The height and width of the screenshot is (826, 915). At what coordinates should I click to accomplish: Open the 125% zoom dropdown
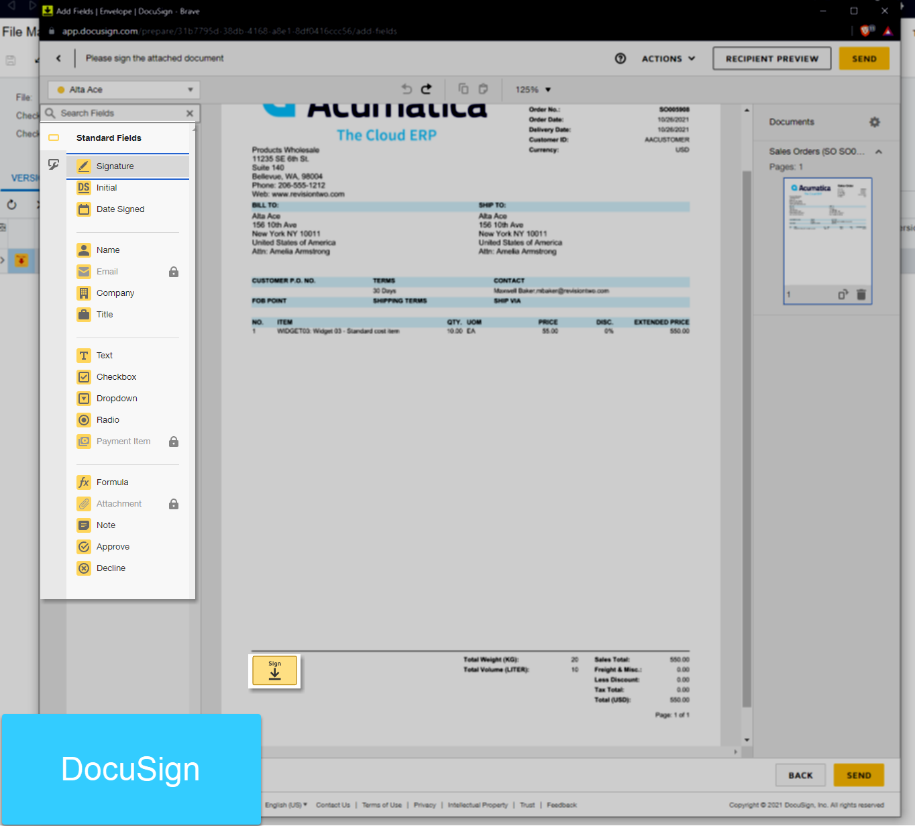coord(533,89)
